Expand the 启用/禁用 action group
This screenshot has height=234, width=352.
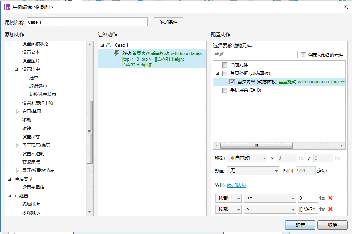17,111
